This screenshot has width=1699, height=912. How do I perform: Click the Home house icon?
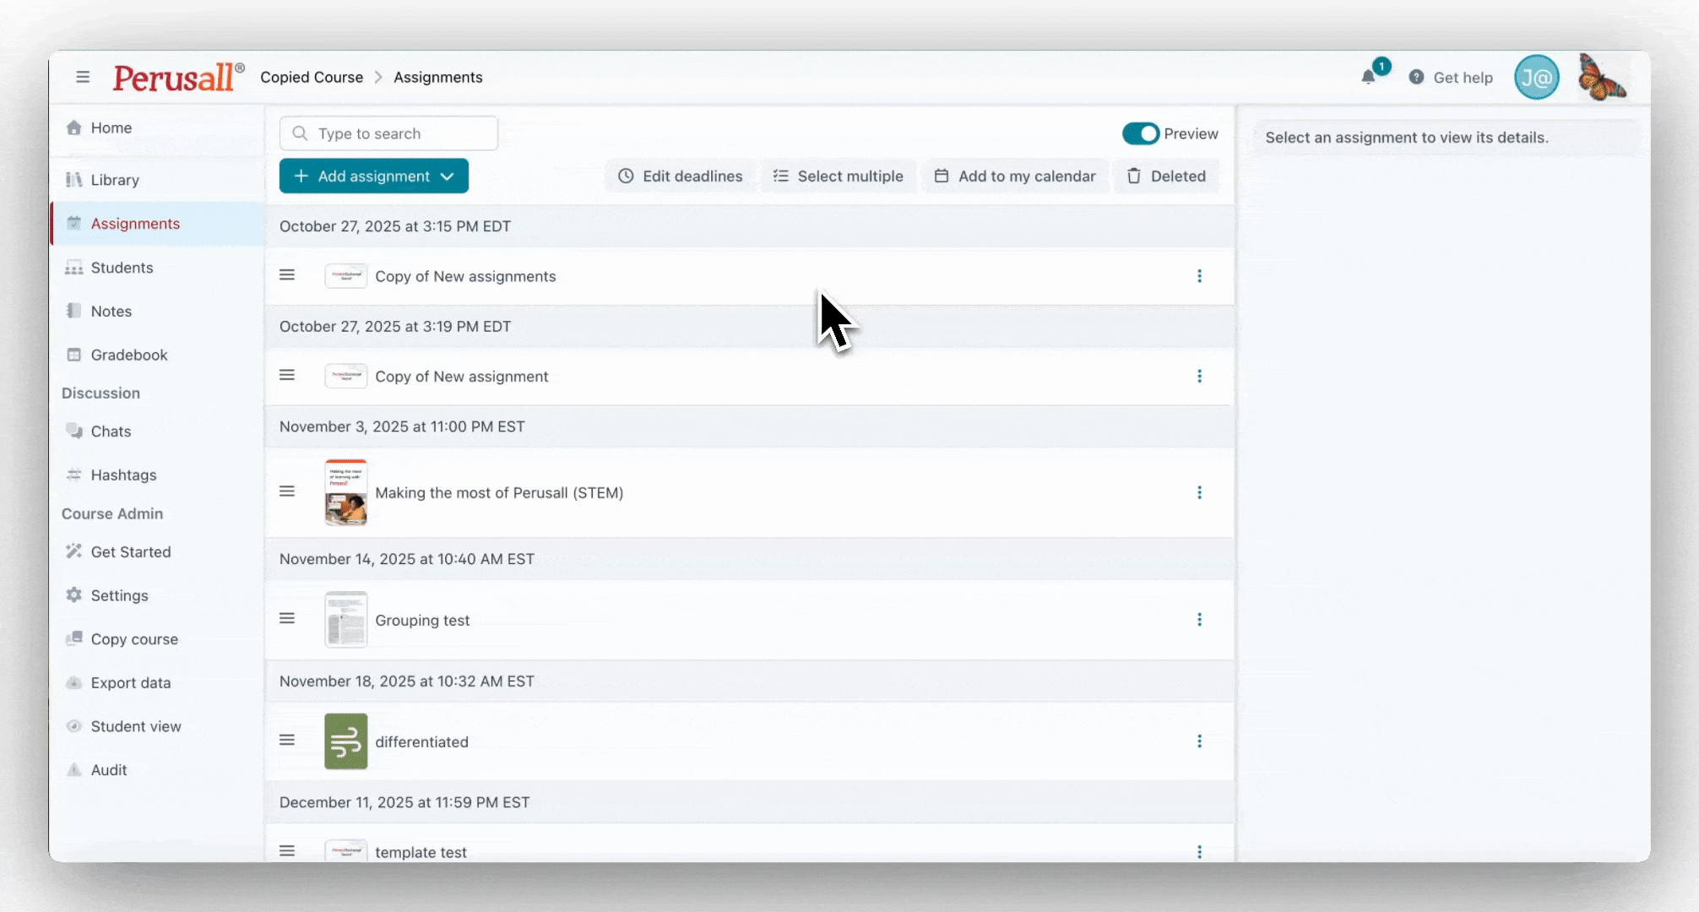(74, 128)
